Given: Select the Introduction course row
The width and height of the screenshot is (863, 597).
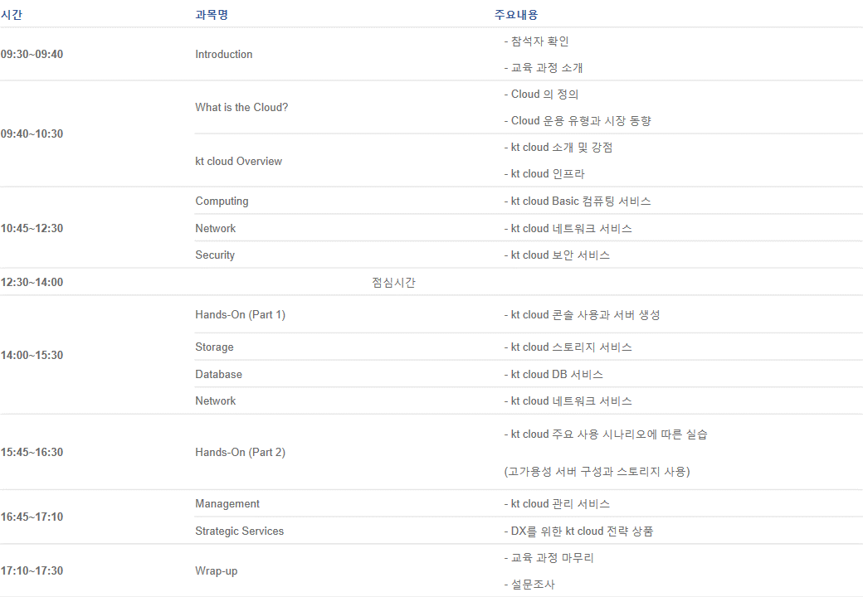Looking at the screenshot, I should click(223, 54).
